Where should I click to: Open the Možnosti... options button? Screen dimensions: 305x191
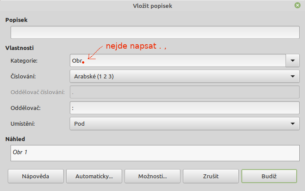152,176
